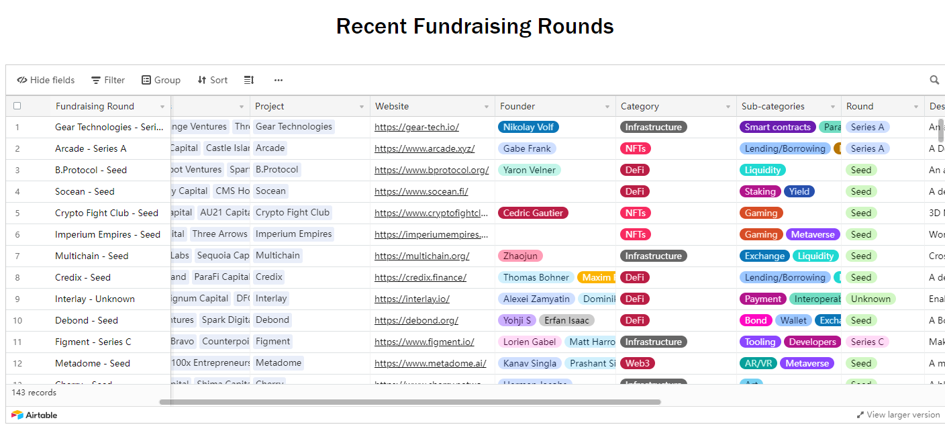Click the search magnifier icon
945x439 pixels.
tap(934, 80)
